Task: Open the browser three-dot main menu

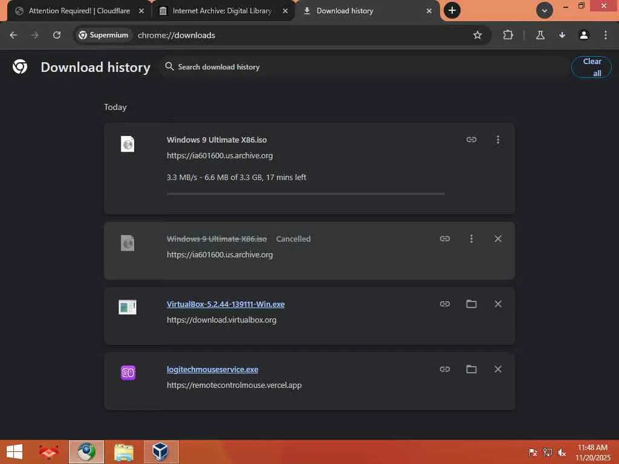Action: click(606, 35)
